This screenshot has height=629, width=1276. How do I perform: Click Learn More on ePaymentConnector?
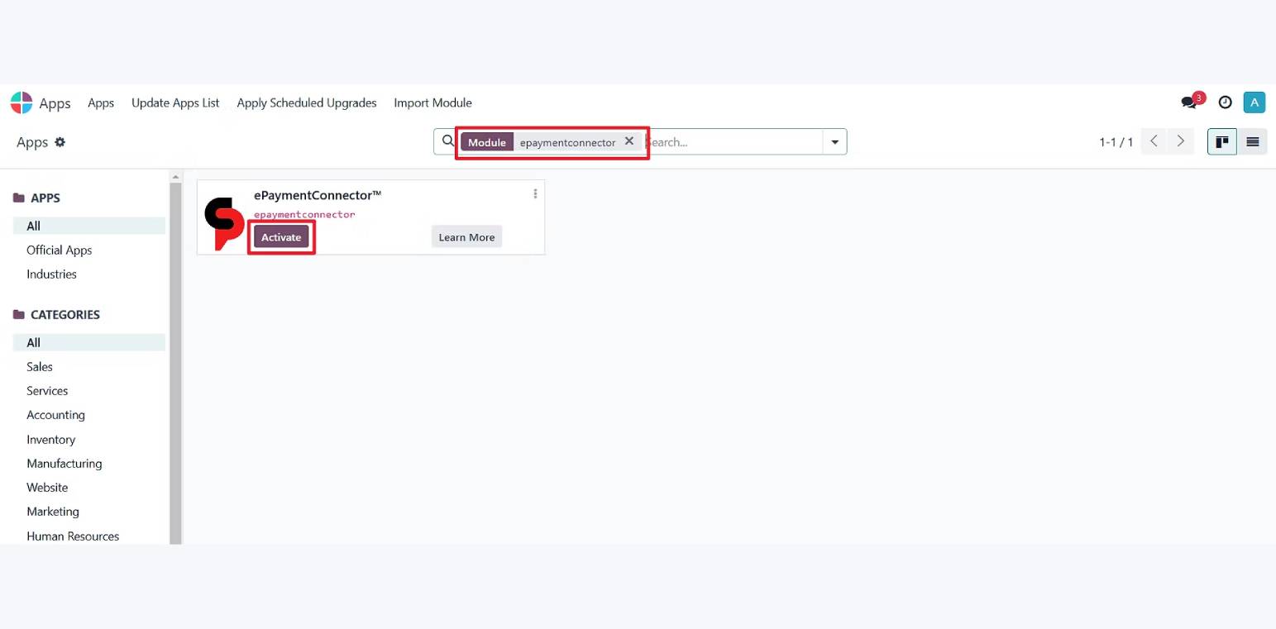466,237
